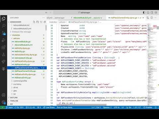Synchronize changes in status bar
Screen dimensions: 159x119
pos(19,107)
